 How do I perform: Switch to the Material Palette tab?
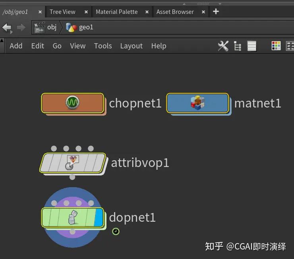point(117,12)
